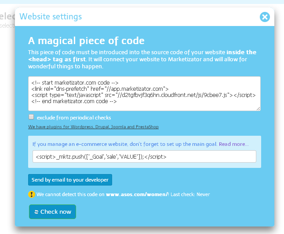
Task: Click Send by email to your developer
Action: pos(70,180)
